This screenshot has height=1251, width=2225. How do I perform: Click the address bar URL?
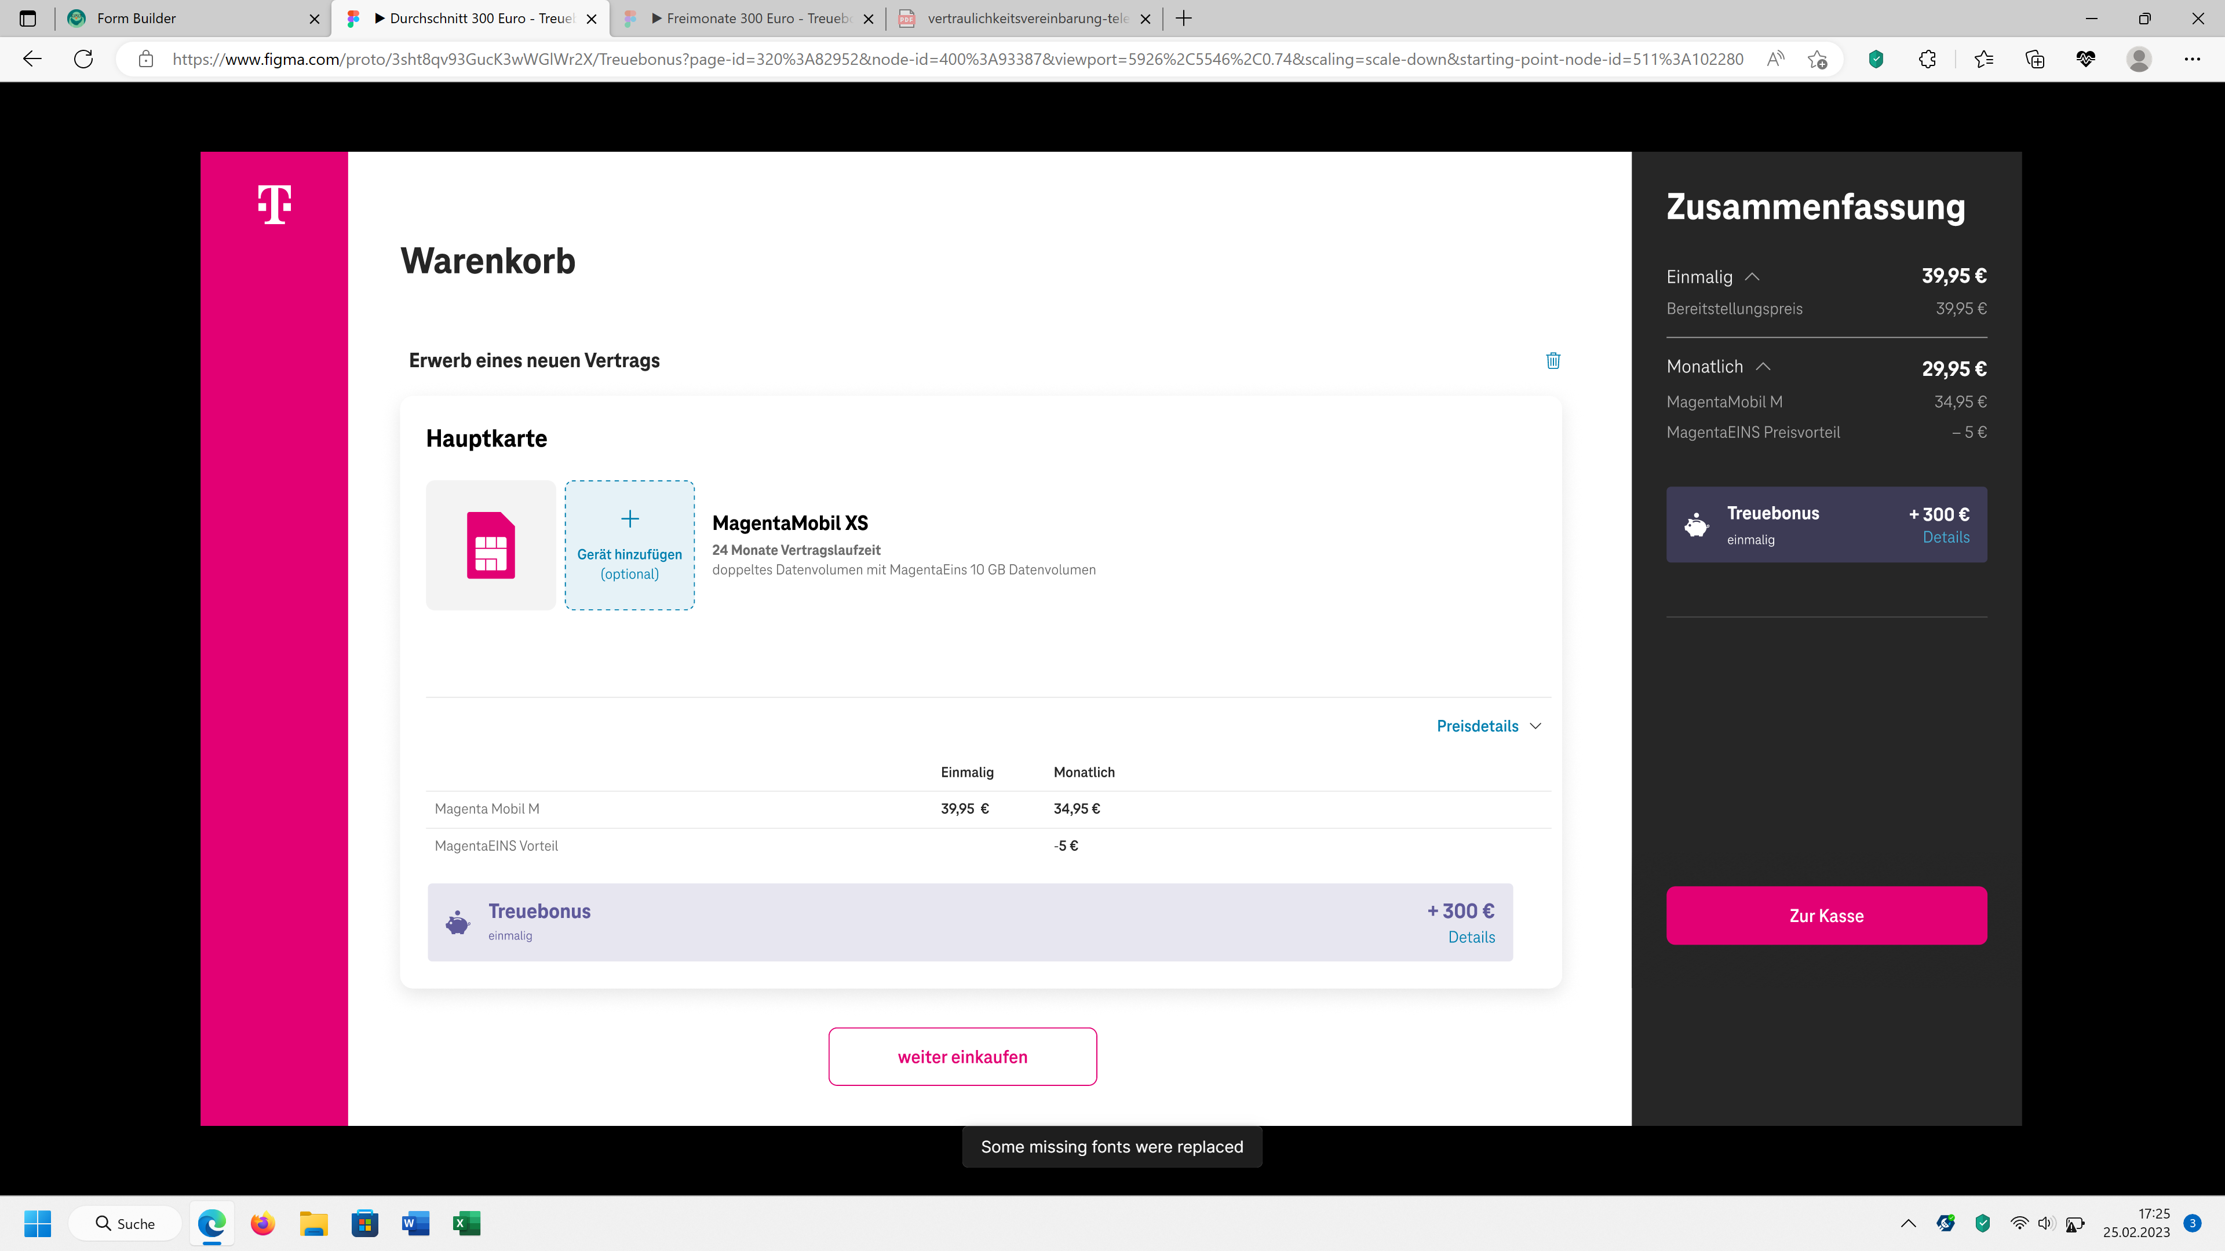click(x=957, y=58)
